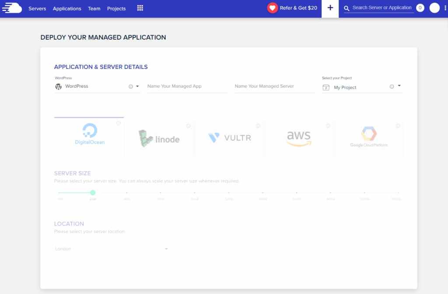The width and height of the screenshot is (448, 294).
Task: Set the server size slider to 2GB
Action: 92,192
